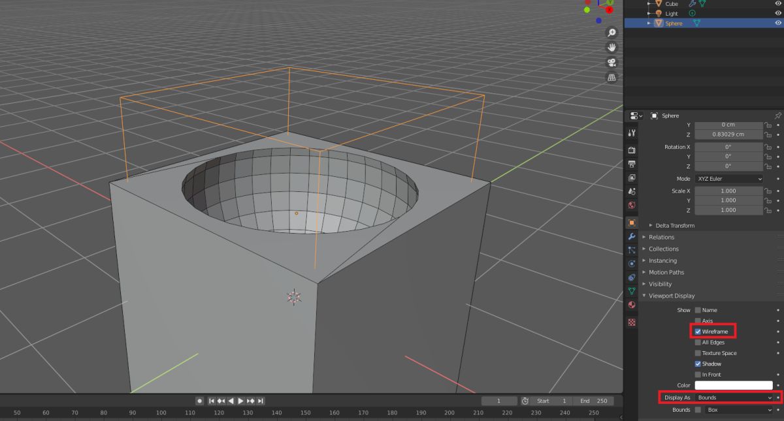Jump to the start frame

(x=212, y=401)
